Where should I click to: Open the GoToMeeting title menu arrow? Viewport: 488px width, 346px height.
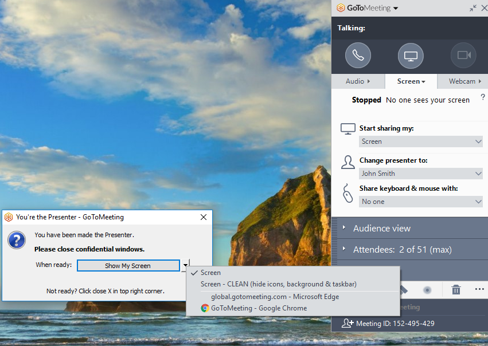[x=396, y=9]
